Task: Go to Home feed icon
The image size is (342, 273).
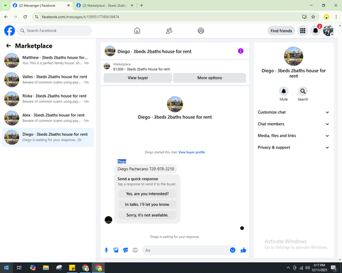Action: [x=137, y=31]
